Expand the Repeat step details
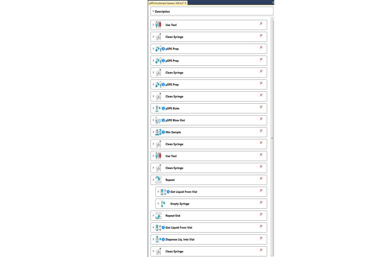The image size is (376, 257). click(153, 180)
